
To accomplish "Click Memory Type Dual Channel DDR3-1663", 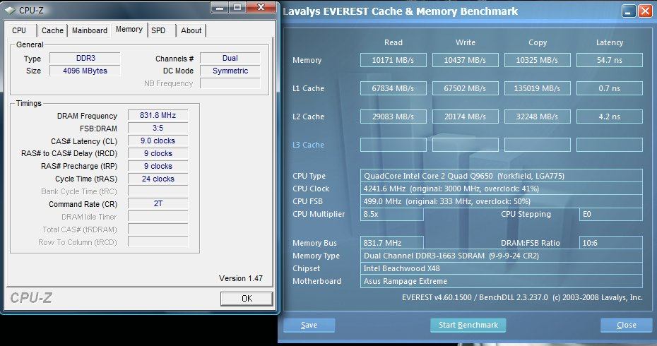I will coord(501,256).
